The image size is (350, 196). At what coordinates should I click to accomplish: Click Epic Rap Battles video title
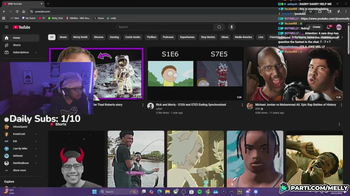tap(296, 105)
